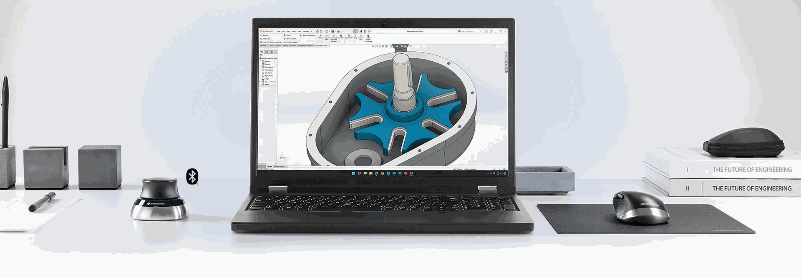Launch hyperVIEW from the ribbon

coord(349,37)
